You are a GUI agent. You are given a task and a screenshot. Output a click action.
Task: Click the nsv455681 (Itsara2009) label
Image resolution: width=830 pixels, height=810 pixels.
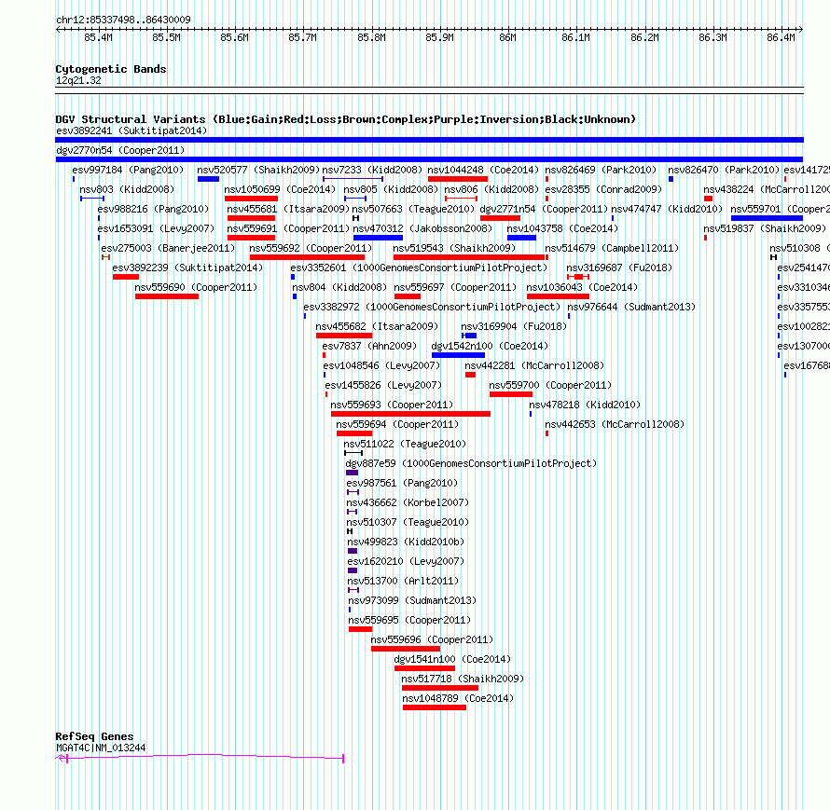[288, 209]
